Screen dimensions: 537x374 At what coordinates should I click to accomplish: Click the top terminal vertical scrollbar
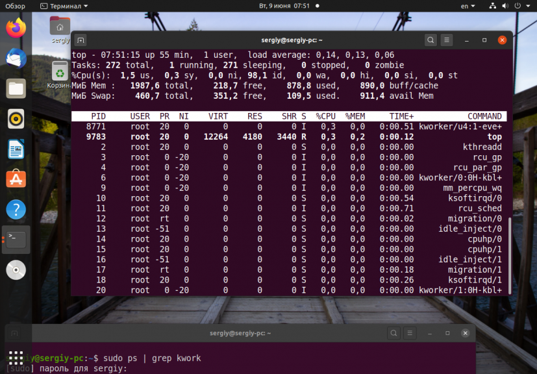click(x=510, y=253)
